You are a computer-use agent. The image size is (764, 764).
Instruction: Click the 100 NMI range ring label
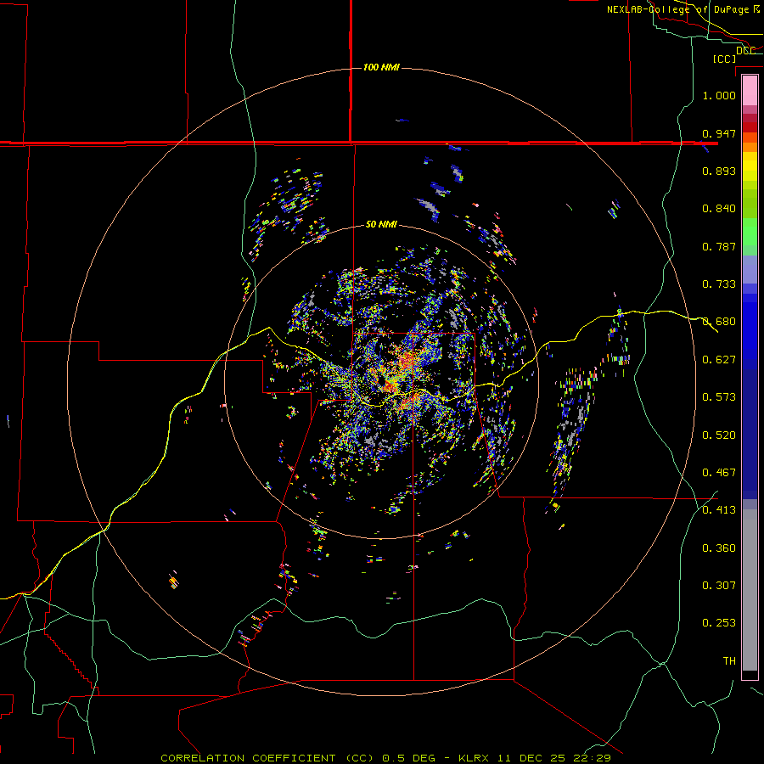(x=381, y=67)
